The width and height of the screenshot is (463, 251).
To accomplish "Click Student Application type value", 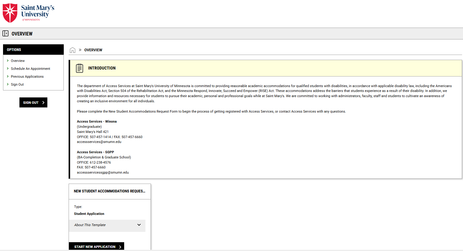I will (89, 214).
